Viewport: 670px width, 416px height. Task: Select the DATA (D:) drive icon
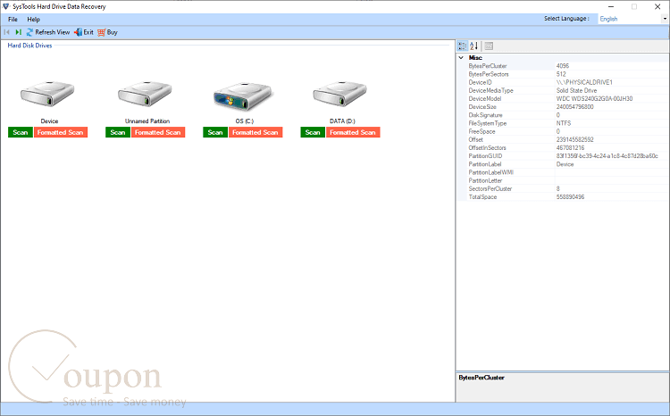pyautogui.click(x=339, y=94)
